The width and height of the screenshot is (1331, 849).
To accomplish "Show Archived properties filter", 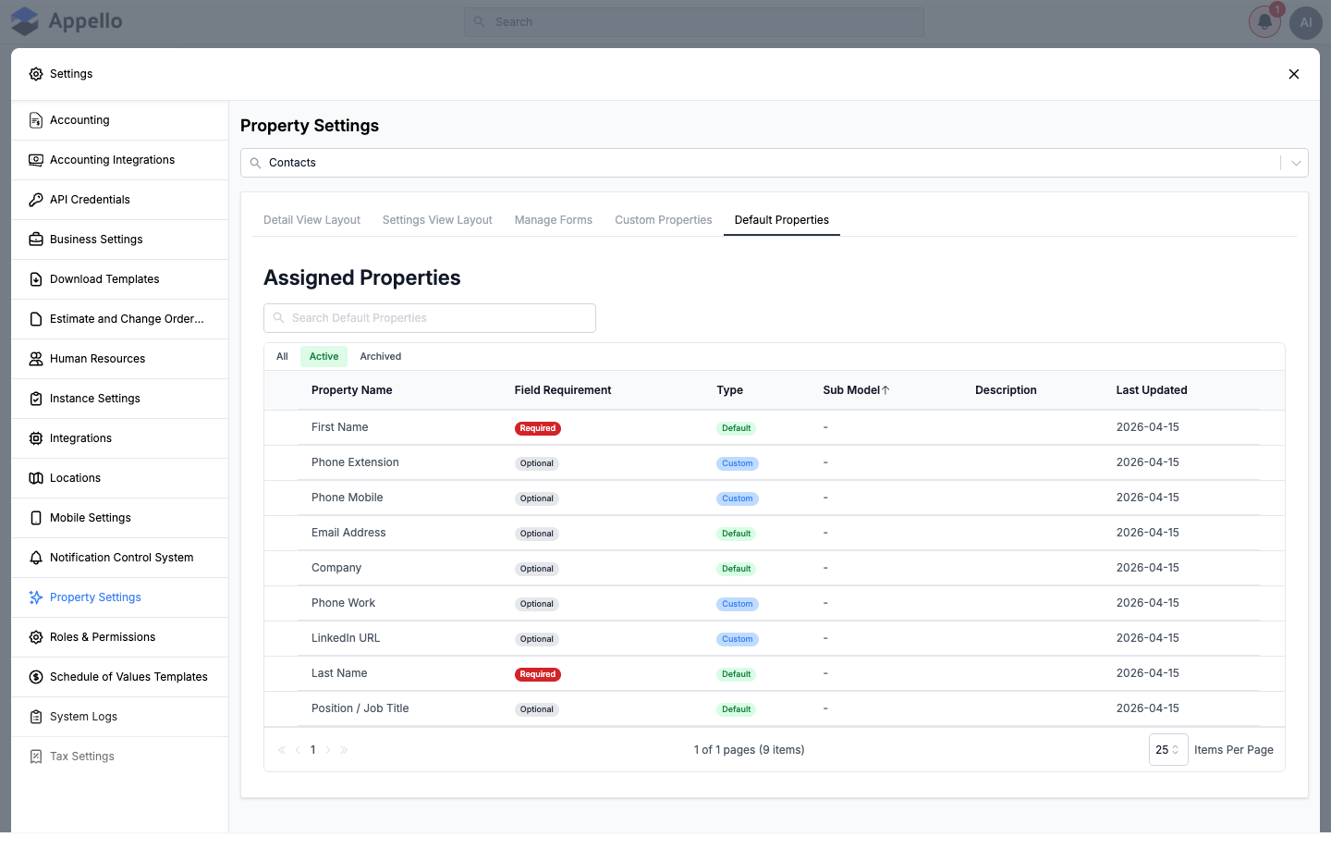I will click(381, 357).
